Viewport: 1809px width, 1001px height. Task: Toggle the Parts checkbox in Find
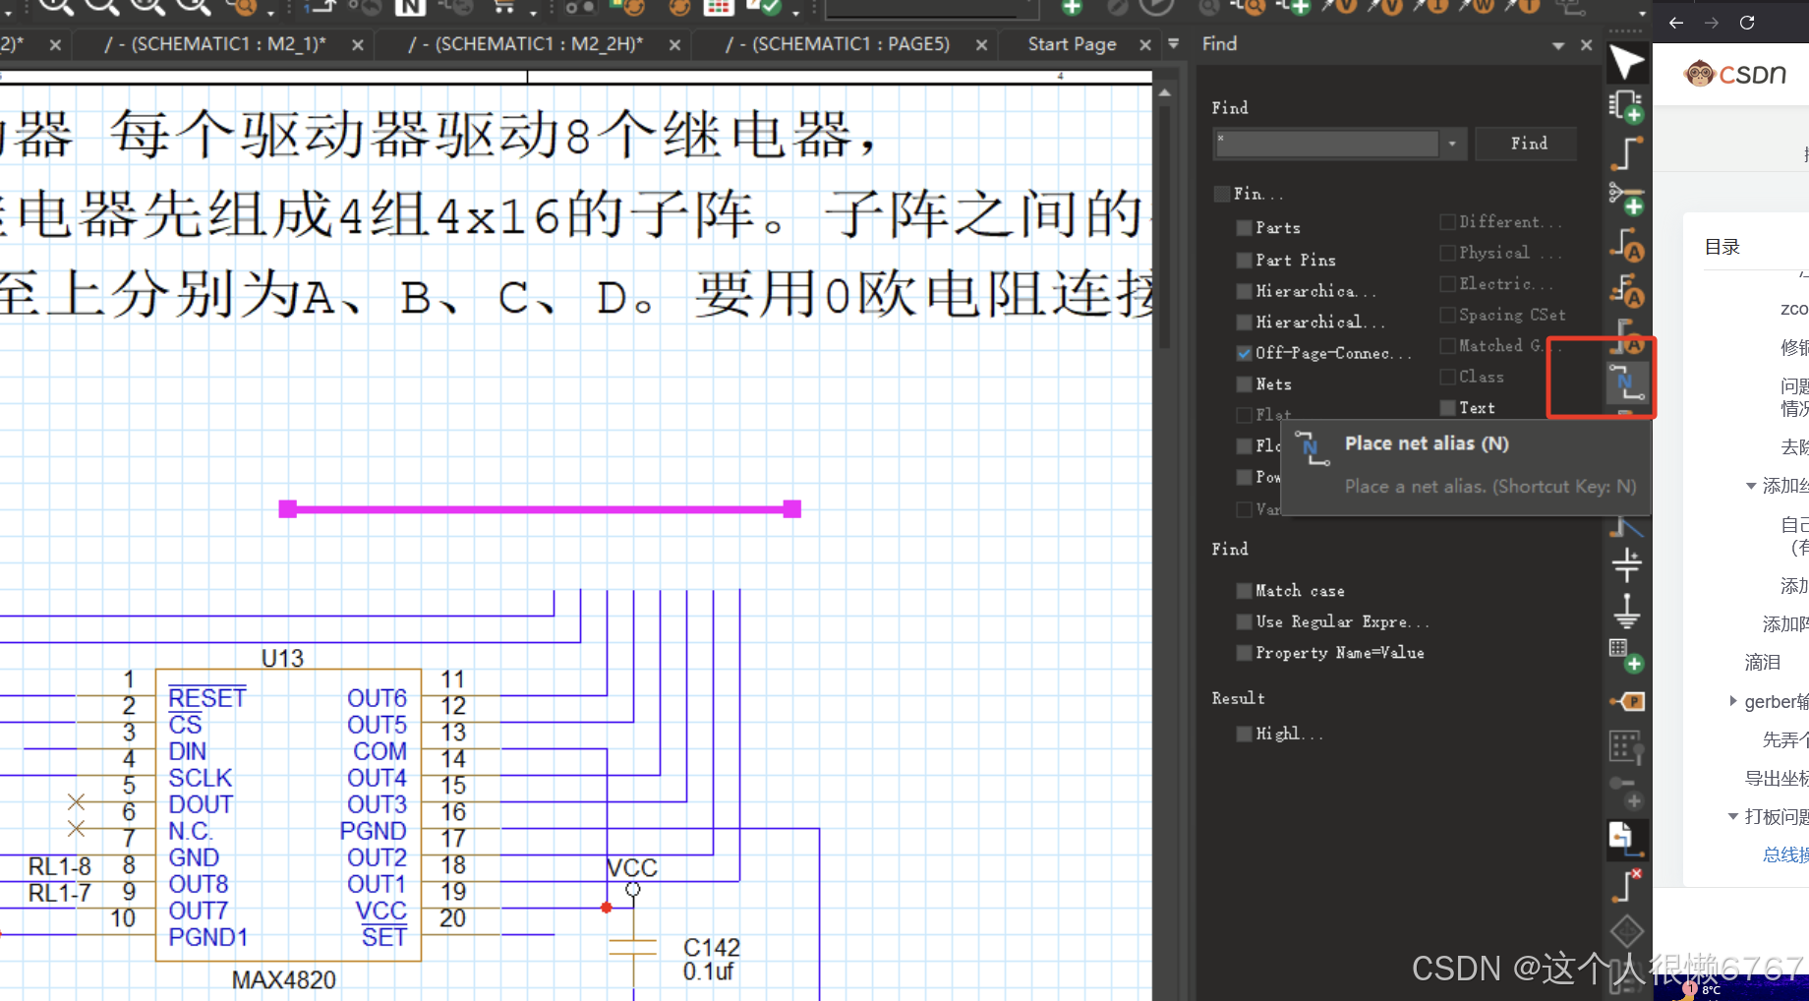coord(1244,228)
